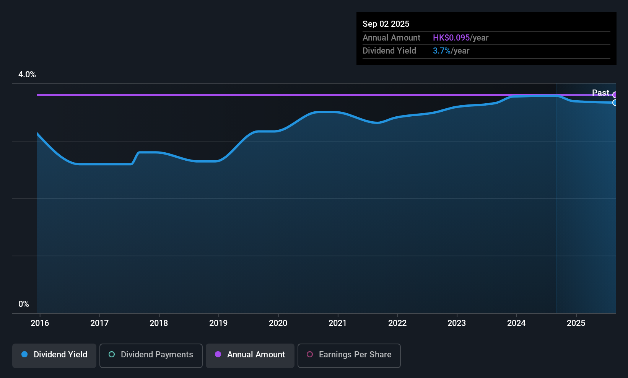Click the Sep 02 2025 tooltip header
Screen dimensions: 628x378
pyautogui.click(x=386, y=24)
